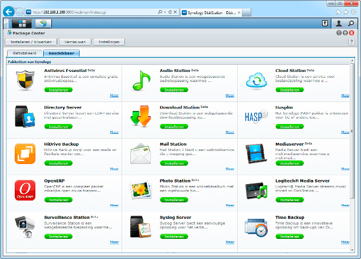Viewport: 361px width, 259px height.
Task: Install Syslog Server
Action: [174, 237]
